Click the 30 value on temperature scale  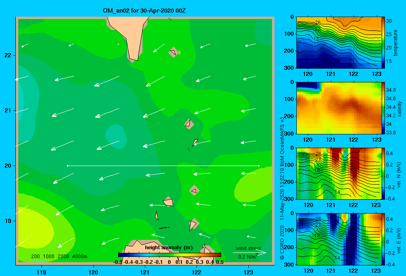pos(389,21)
